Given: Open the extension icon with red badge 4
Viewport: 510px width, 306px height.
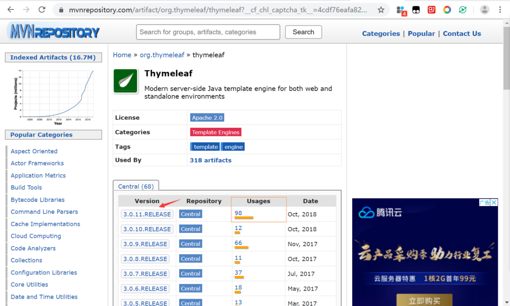Looking at the screenshot, I should coord(401,10).
